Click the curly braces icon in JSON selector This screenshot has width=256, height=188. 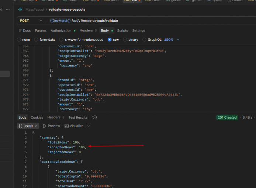coord(21,126)
